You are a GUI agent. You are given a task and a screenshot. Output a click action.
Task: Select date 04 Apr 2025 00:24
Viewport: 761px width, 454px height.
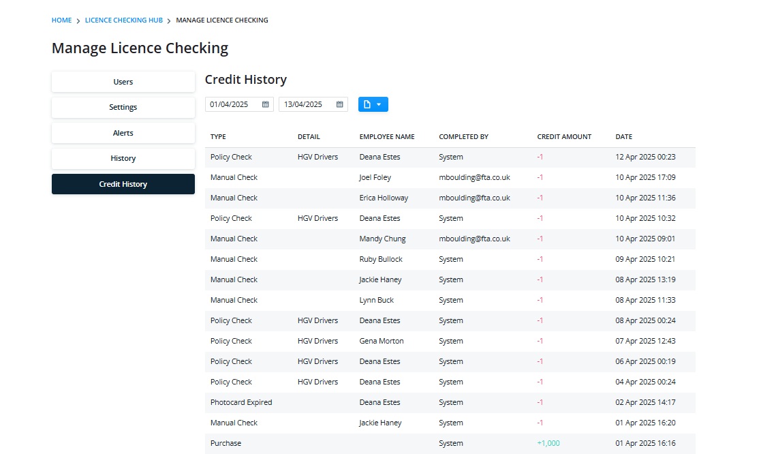point(645,382)
